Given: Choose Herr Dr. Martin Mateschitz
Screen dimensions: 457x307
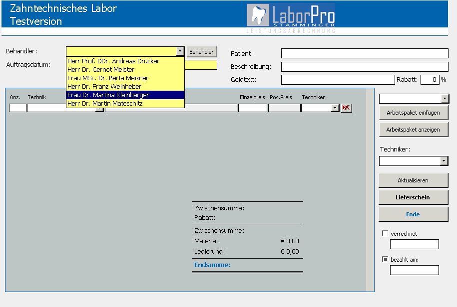Looking at the screenshot, I should point(105,103).
